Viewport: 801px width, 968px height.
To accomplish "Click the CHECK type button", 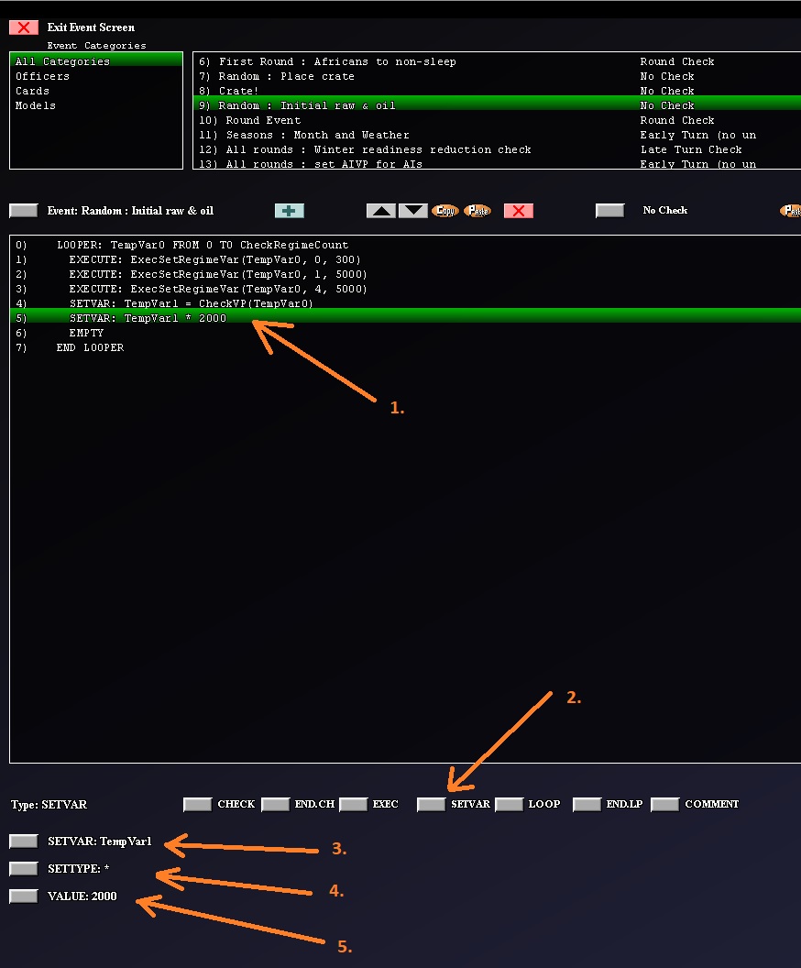I will 197,805.
